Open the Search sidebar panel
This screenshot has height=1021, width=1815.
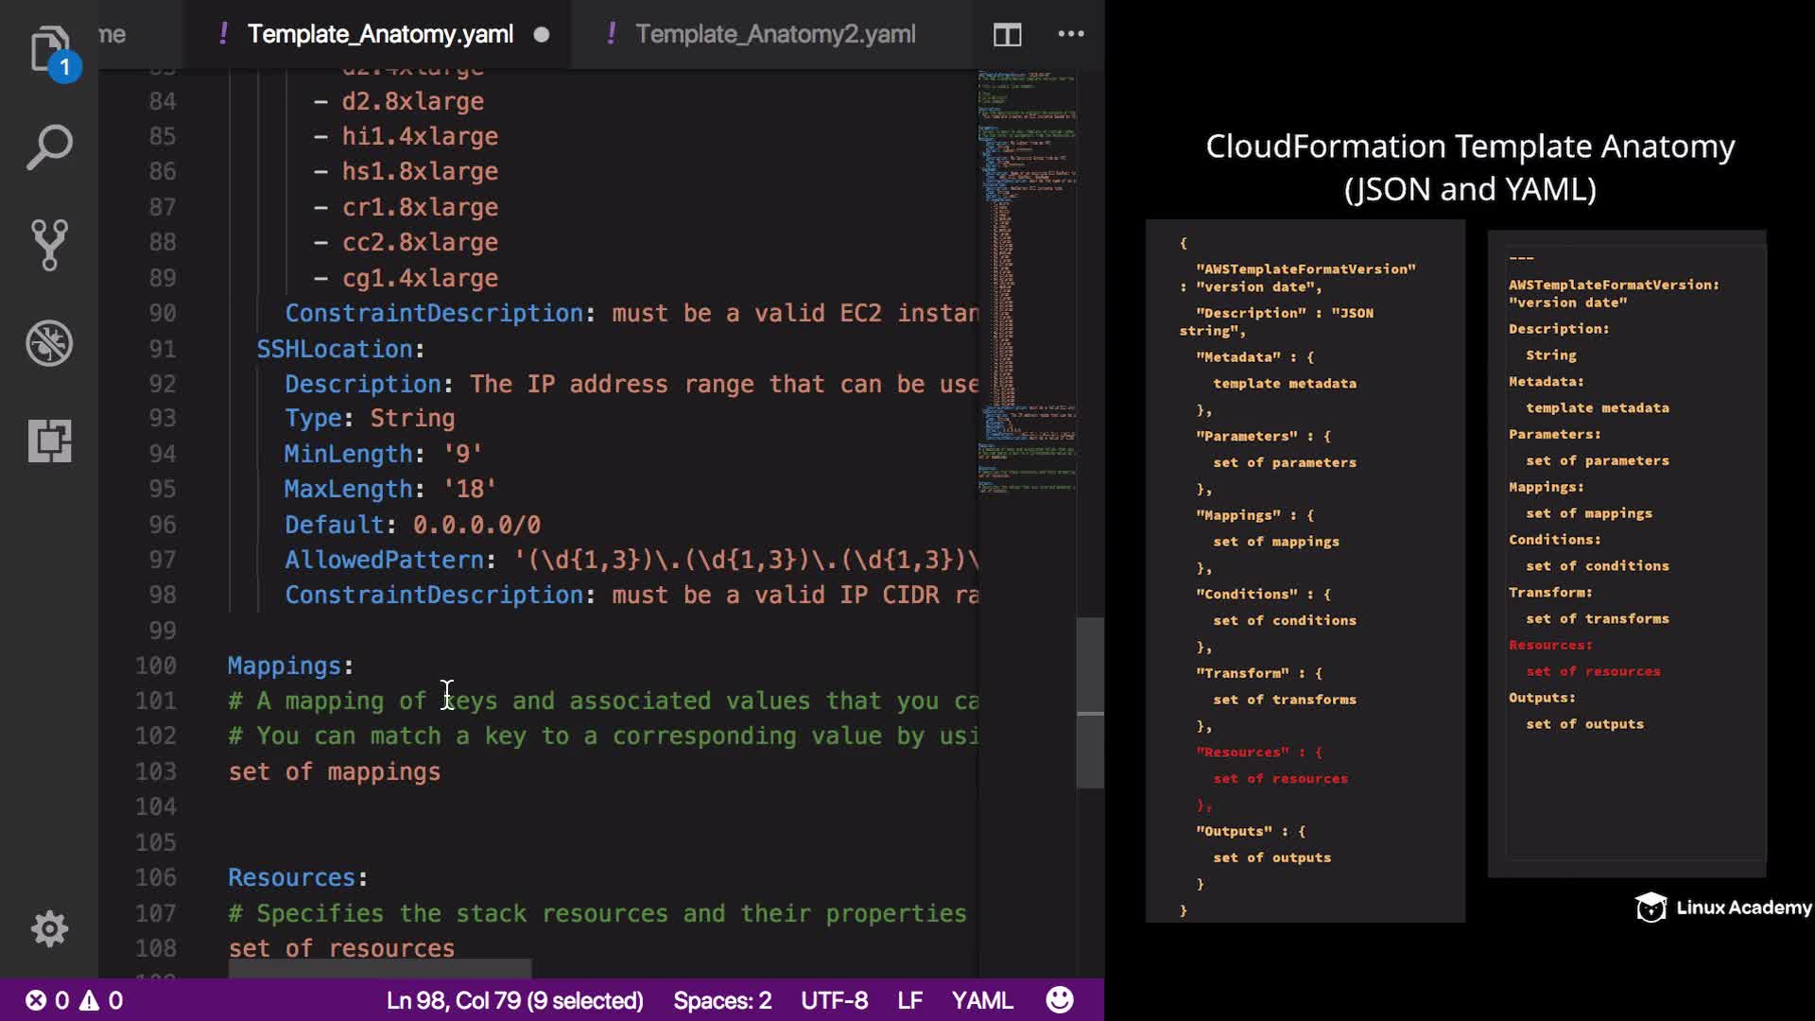pos(49,147)
